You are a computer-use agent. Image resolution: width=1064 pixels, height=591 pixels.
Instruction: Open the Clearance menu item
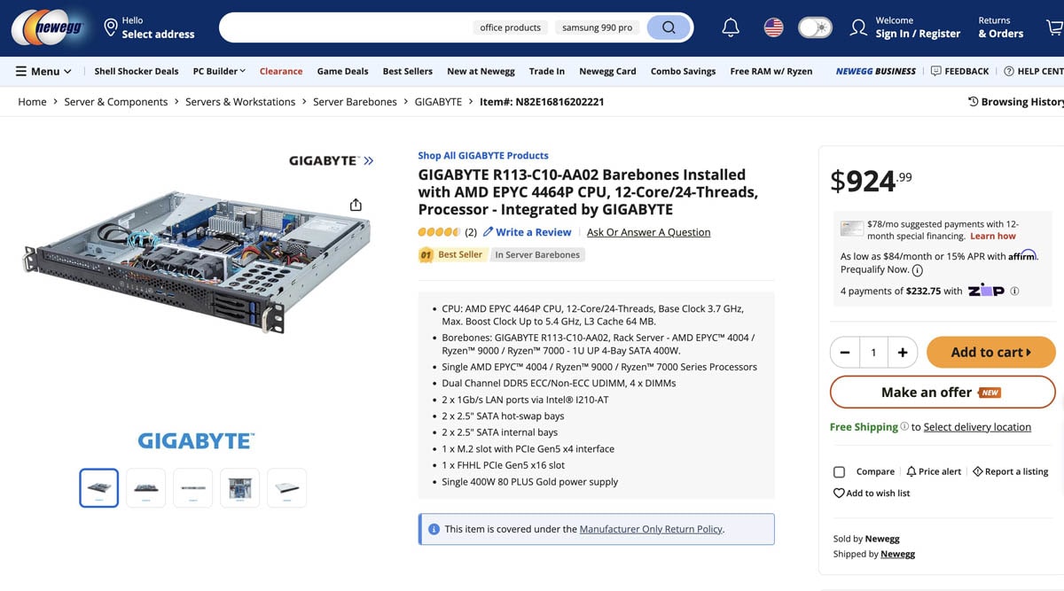pyautogui.click(x=281, y=71)
